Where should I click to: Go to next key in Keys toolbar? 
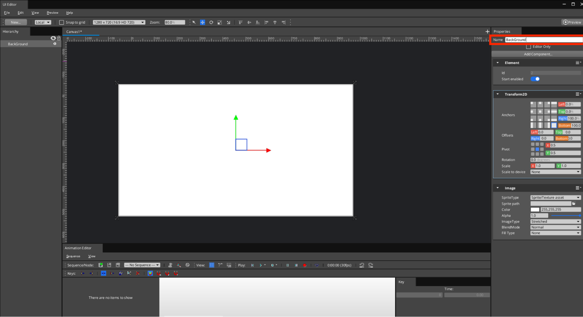tap(91, 273)
